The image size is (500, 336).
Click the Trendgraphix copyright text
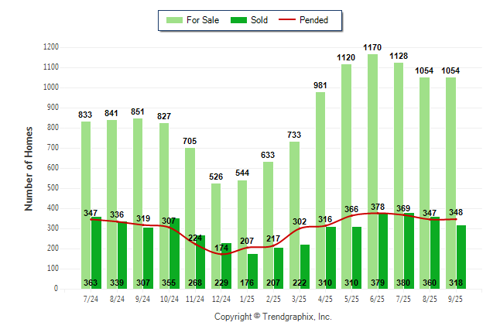point(272,317)
